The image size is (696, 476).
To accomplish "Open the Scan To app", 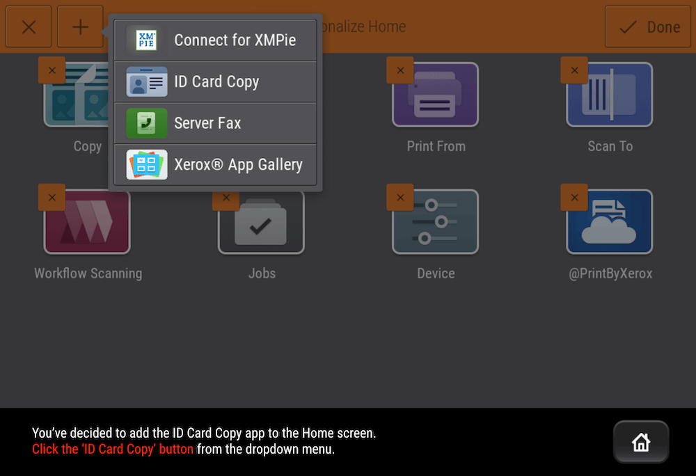I will [x=609, y=95].
